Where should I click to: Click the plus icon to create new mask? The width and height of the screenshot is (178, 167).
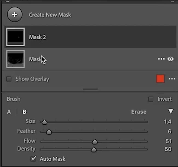(15, 14)
